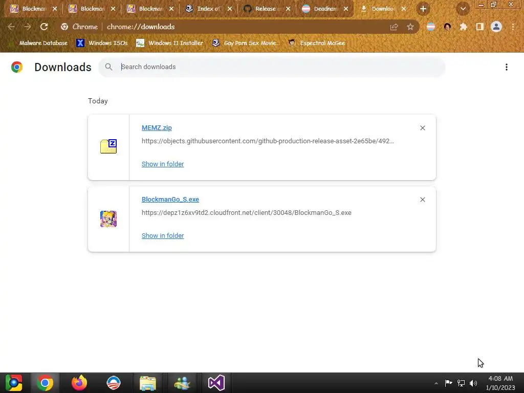Screen dimensions: 524x393
Task: Close the Downloads tab
Action: (x=404, y=9)
